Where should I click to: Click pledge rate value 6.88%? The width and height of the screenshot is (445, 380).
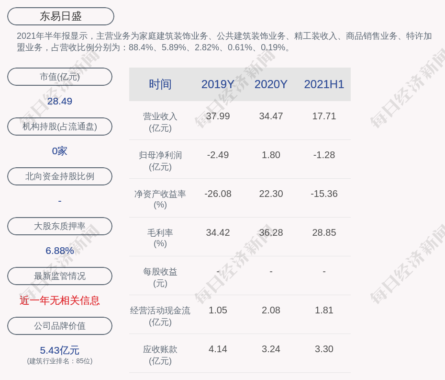(x=60, y=251)
